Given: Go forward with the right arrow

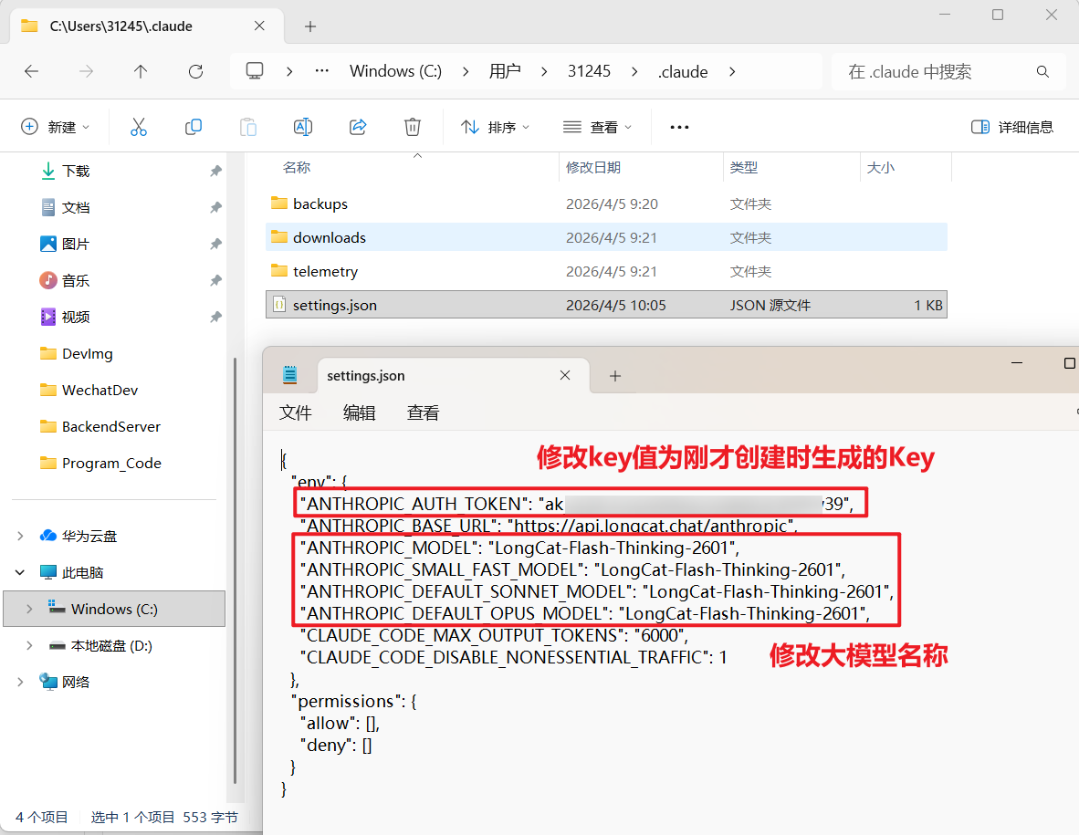Looking at the screenshot, I should [86, 71].
